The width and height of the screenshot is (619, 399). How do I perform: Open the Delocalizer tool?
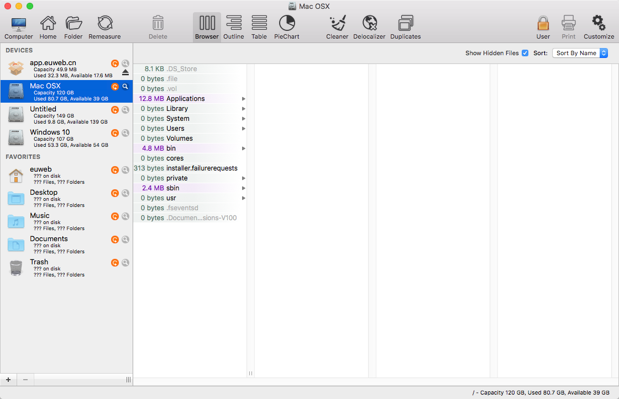(369, 27)
